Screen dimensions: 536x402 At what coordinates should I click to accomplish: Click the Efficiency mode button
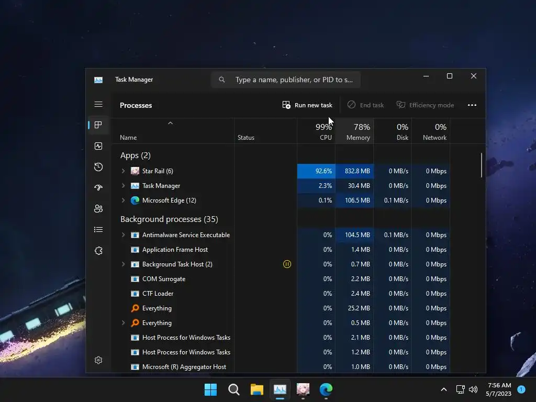click(425, 105)
